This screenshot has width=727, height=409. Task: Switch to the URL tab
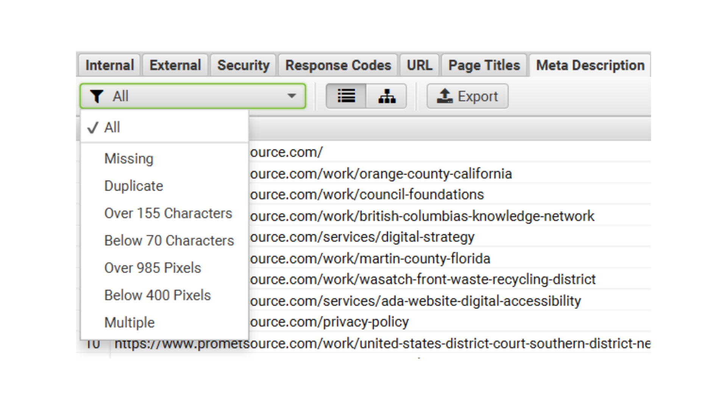pos(420,65)
